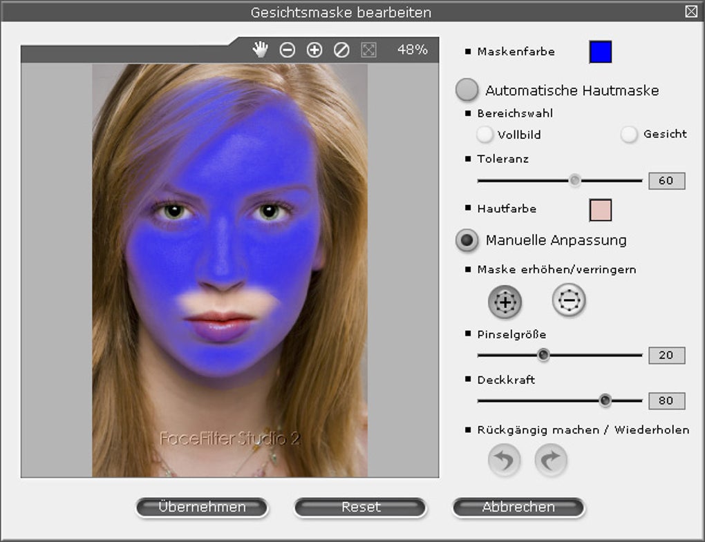The width and height of the screenshot is (705, 542).
Task: Enable Automatische Hautmaske mode
Action: click(x=467, y=90)
